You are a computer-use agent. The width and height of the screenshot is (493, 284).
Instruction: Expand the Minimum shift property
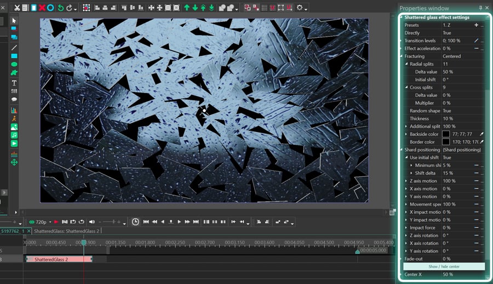coord(411,165)
